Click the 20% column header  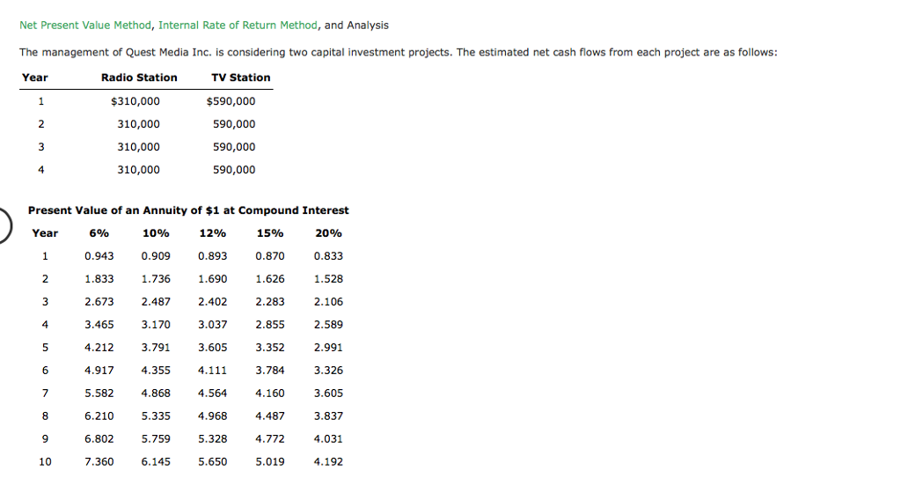[328, 233]
